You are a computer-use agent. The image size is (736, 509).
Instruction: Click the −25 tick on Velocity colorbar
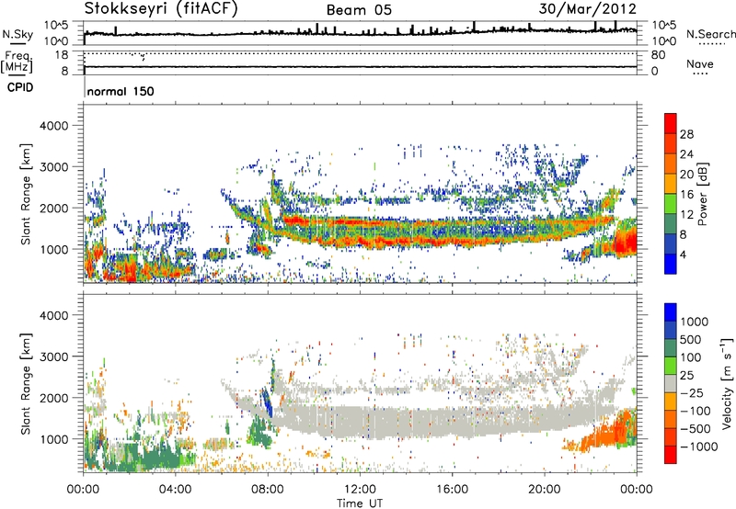693,392
